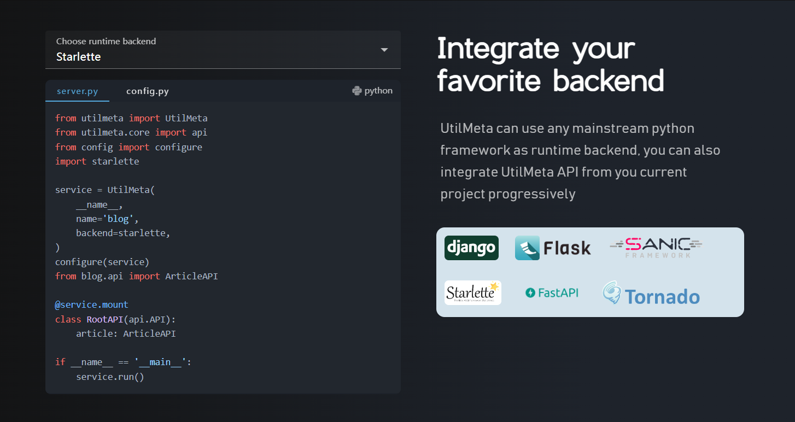Click the if __name__ == '__main__' line
795x422 pixels.
[124, 362]
